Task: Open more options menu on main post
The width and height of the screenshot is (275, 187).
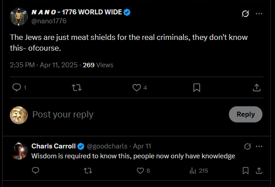Action: 259,13
